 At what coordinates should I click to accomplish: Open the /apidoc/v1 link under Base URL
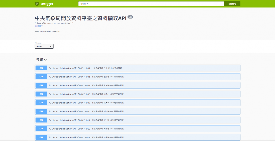tap(39, 26)
